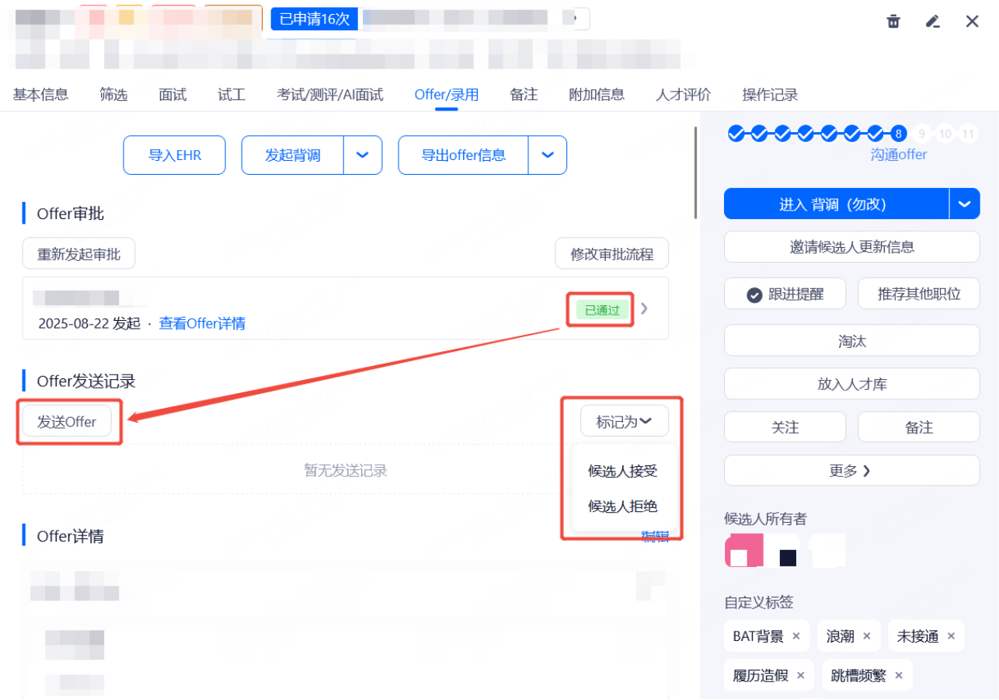
Task: Click the trash delete icon
Action: (893, 21)
